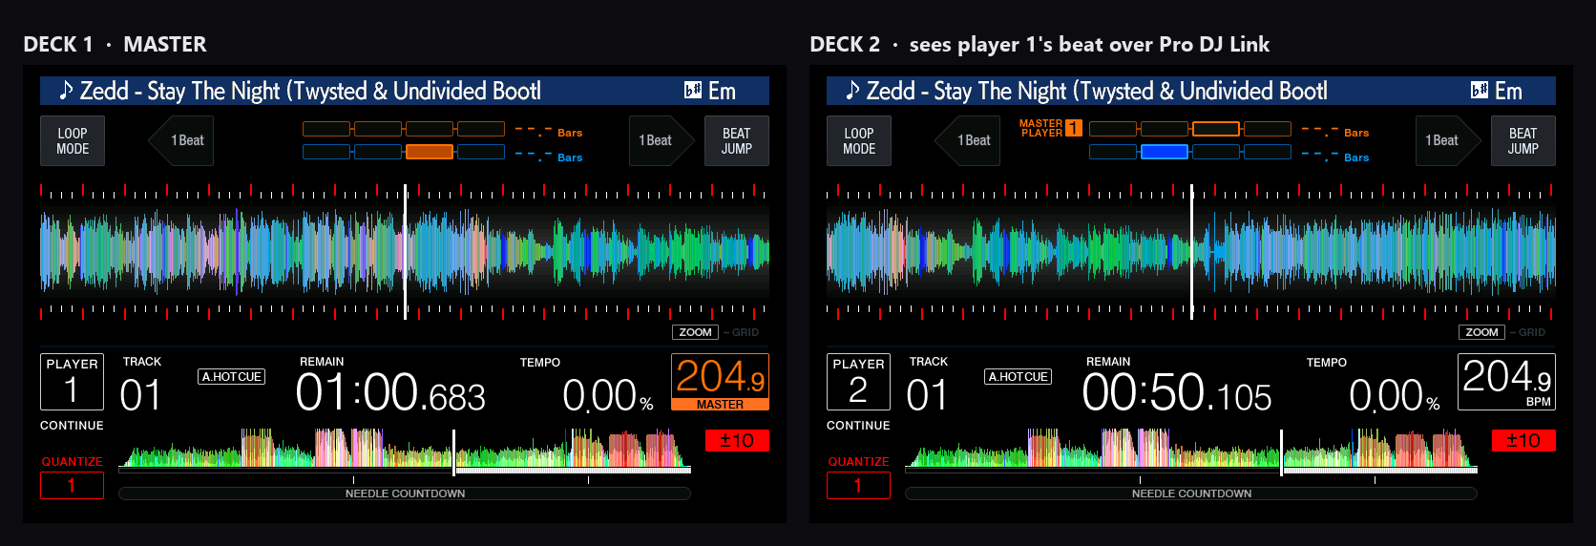Click the track title on Deck 2
Image resolution: width=1596 pixels, height=546 pixels.
(1097, 91)
